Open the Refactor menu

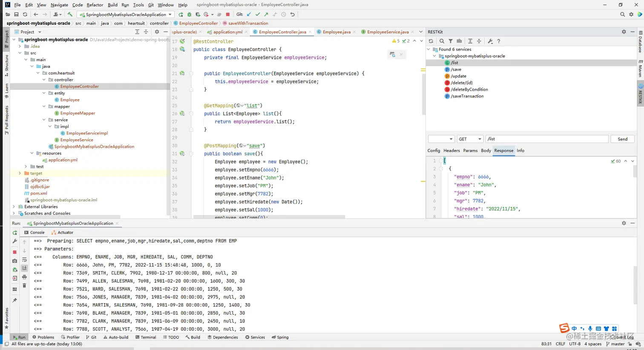[95, 5]
